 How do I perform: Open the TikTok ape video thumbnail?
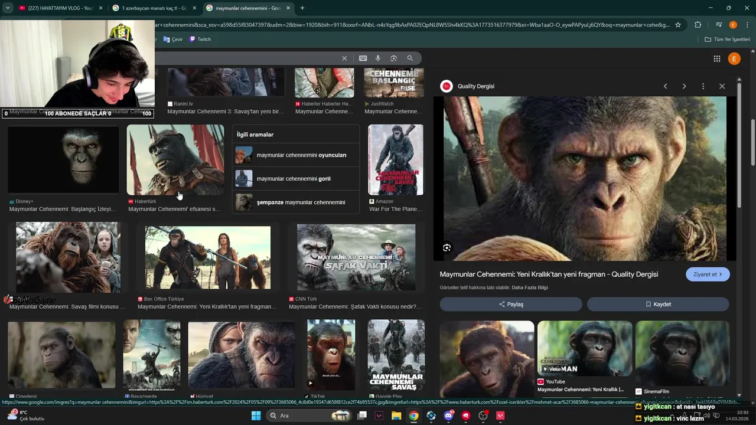(x=331, y=355)
